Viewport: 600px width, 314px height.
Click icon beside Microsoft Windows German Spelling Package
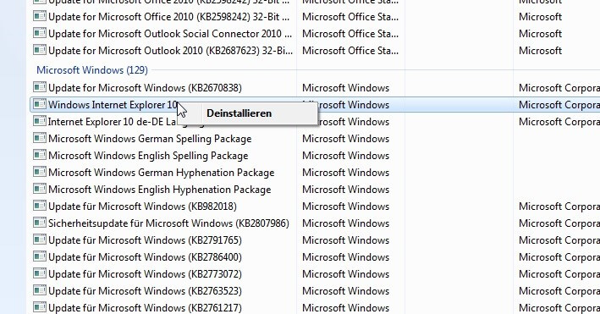click(40, 138)
